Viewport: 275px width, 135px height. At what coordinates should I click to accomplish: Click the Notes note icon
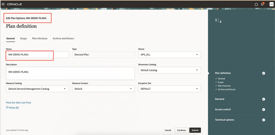[7, 107]
